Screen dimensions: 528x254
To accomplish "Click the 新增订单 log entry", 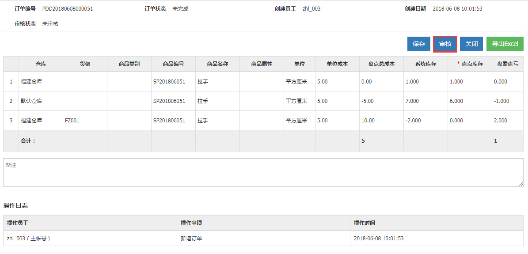I will 191,239.
